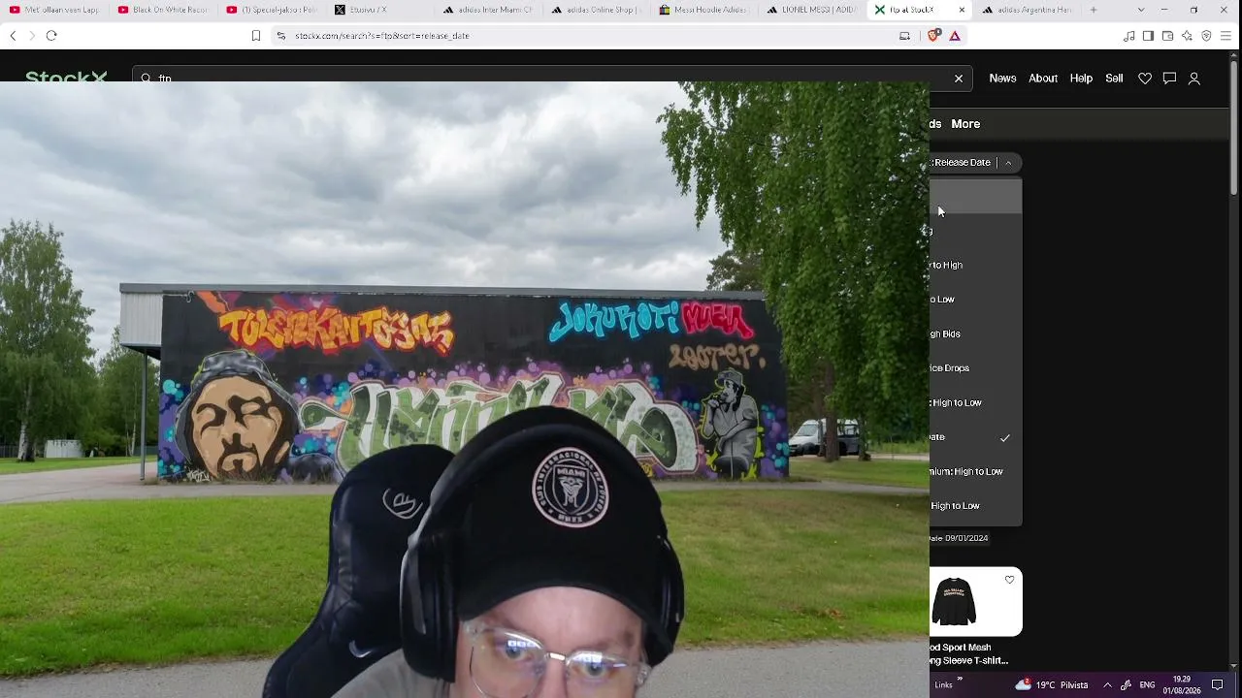Reload the StockX page
Image resolution: width=1242 pixels, height=698 pixels.
pos(51,36)
